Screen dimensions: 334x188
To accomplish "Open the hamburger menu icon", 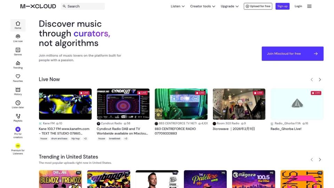I will pyautogui.click(x=309, y=6).
